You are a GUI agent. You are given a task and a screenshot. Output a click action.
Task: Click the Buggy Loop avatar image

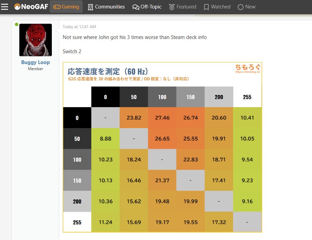36,40
